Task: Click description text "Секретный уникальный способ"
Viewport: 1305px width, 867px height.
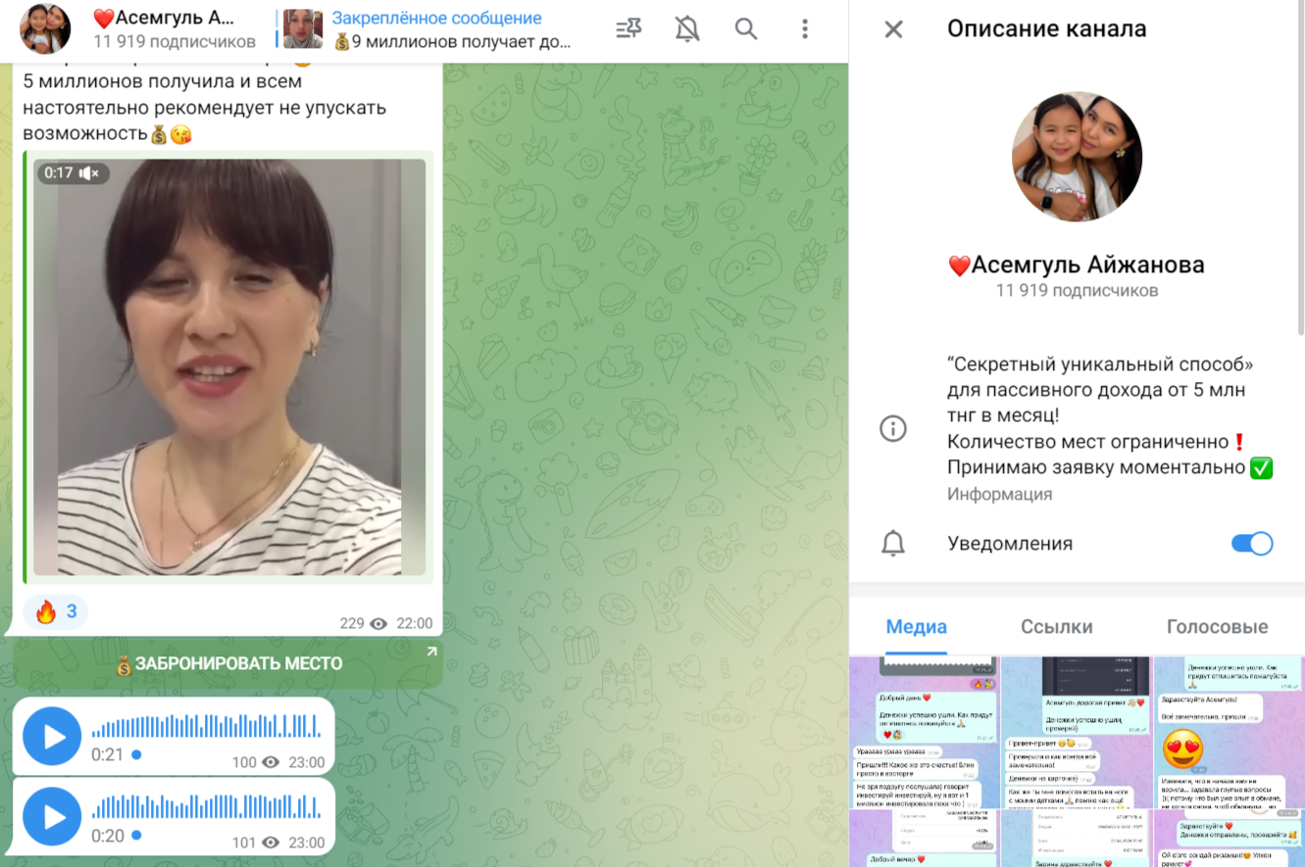Action: pyautogui.click(x=1101, y=364)
